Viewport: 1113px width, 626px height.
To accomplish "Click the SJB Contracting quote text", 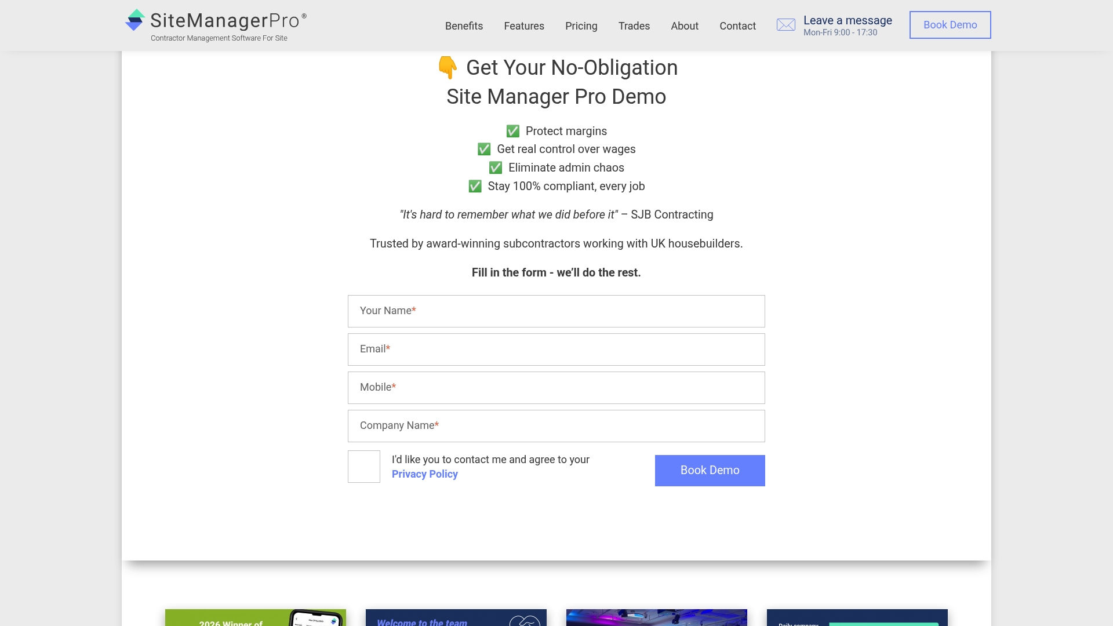I will click(x=556, y=214).
